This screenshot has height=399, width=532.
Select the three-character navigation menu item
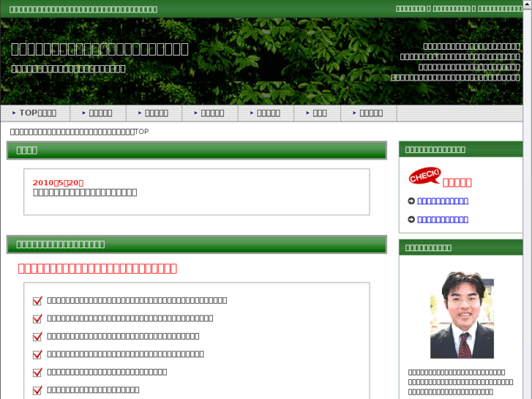(317, 113)
